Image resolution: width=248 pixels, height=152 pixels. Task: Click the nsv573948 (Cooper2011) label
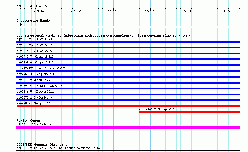(35, 62)
